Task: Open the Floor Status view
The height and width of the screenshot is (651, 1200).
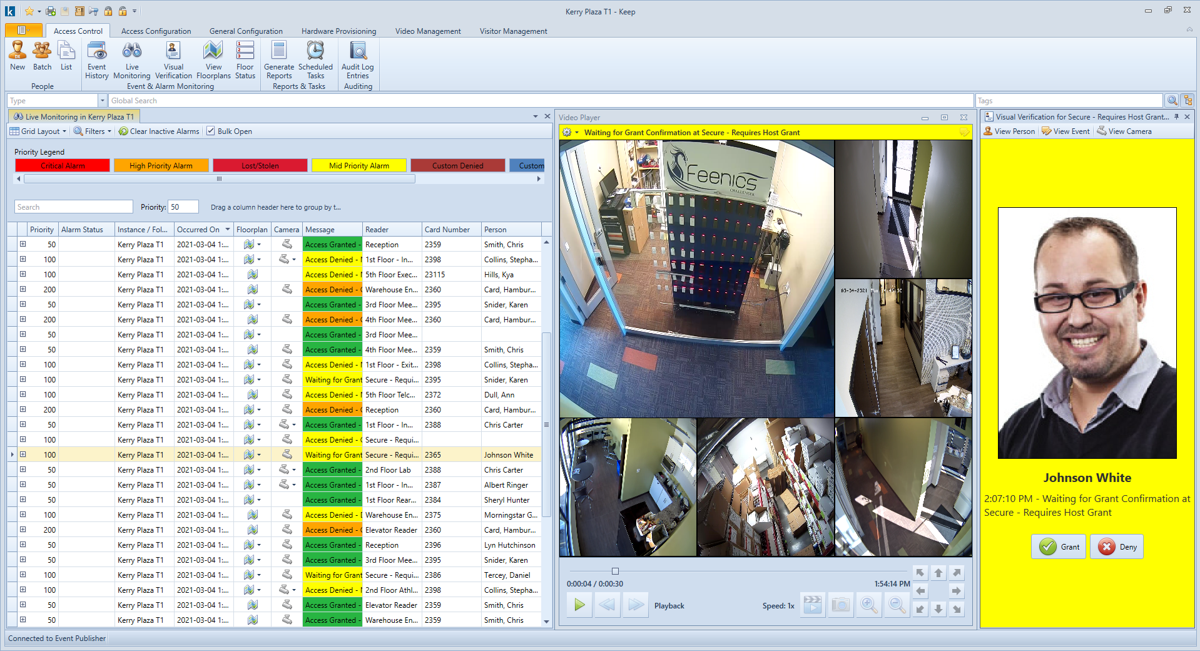Action: [245, 59]
